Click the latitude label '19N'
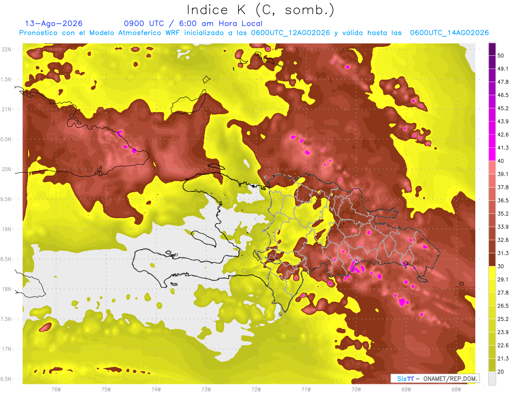This screenshot has width=512, height=395. point(7,229)
